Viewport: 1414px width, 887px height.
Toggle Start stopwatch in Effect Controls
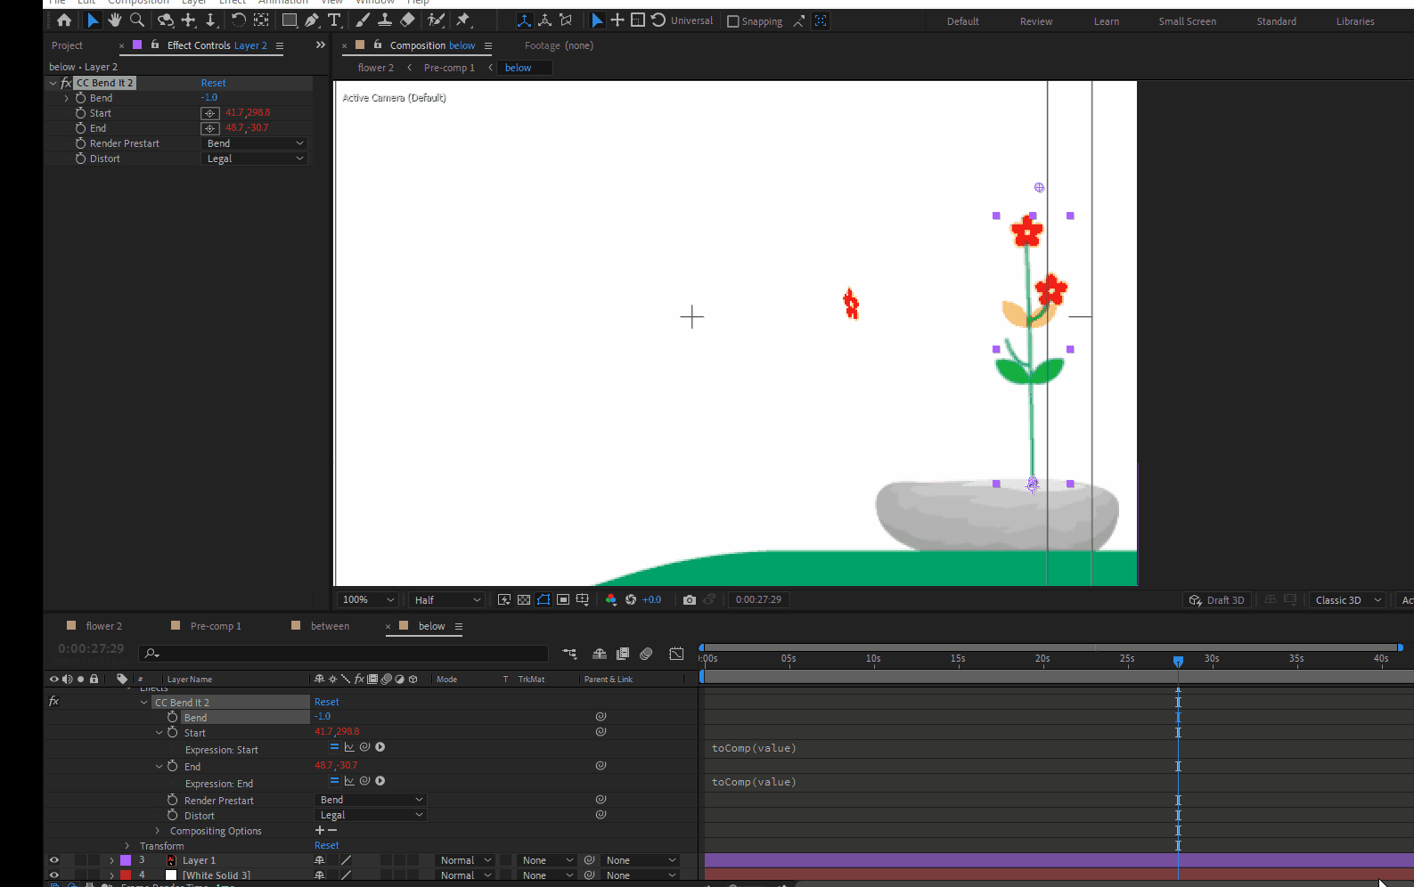coord(81,113)
